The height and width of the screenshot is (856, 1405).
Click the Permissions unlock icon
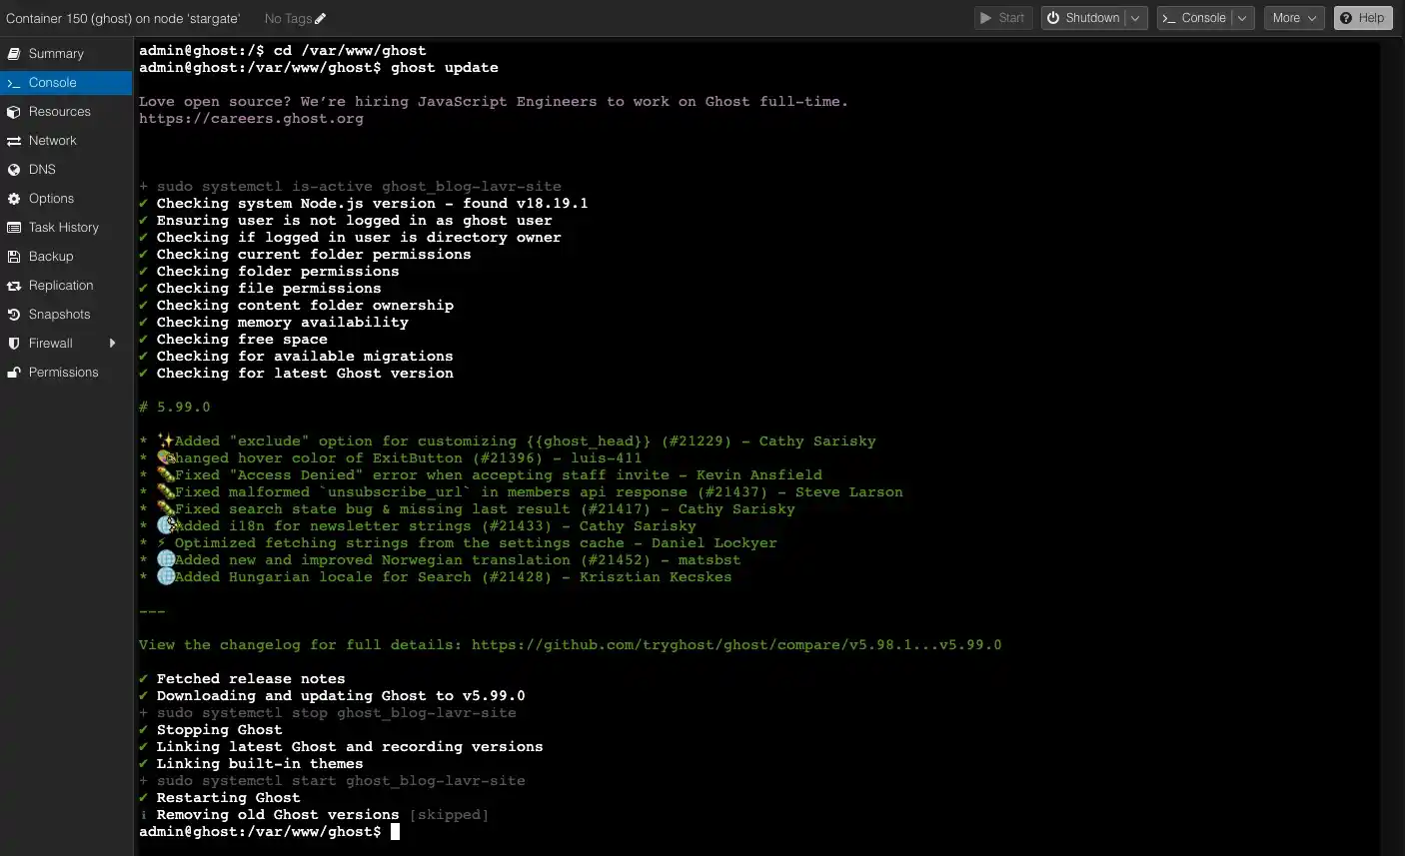[14, 373]
